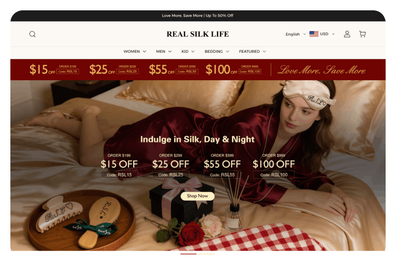Click the $25 off offer in red banner
The height and width of the screenshot is (269, 396).
coord(114,70)
